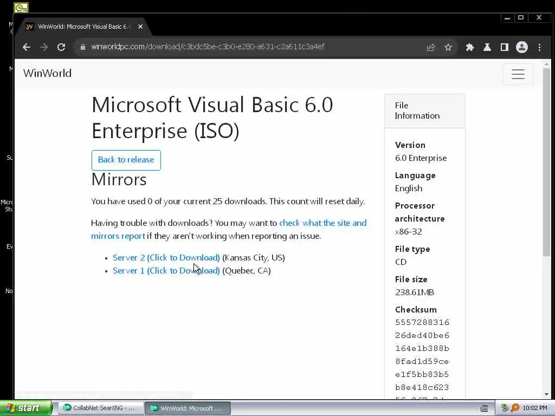Open the Windows Start menu
This screenshot has width=555, height=416.
click(26, 408)
